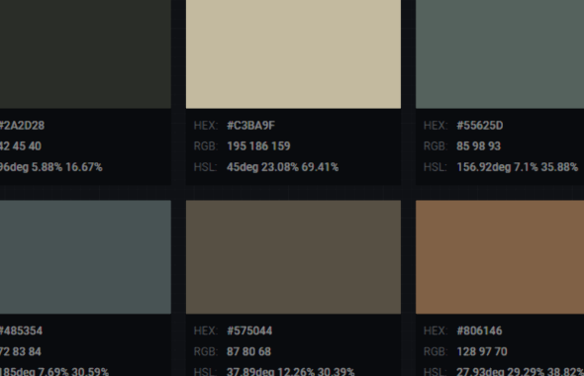Click HSL value 27.93deg 29.29% 38.82%

click(521, 371)
